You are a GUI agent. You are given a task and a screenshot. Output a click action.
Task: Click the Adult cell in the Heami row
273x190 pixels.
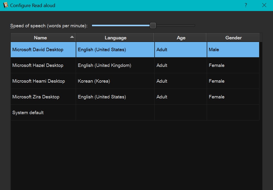pyautogui.click(x=181, y=81)
